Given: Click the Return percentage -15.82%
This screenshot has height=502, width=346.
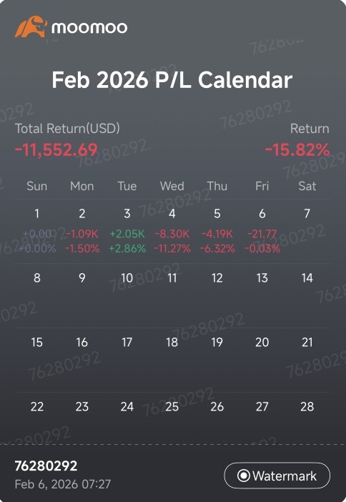Looking at the screenshot, I should (x=297, y=150).
